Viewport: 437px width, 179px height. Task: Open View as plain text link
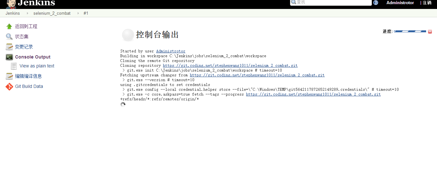pos(37,66)
